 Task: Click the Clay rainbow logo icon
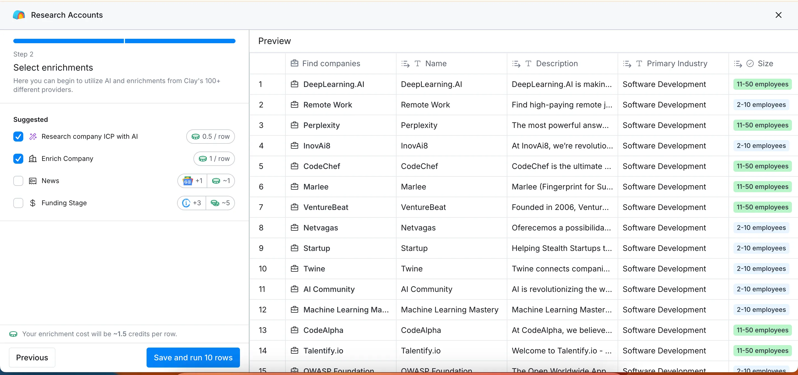19,15
